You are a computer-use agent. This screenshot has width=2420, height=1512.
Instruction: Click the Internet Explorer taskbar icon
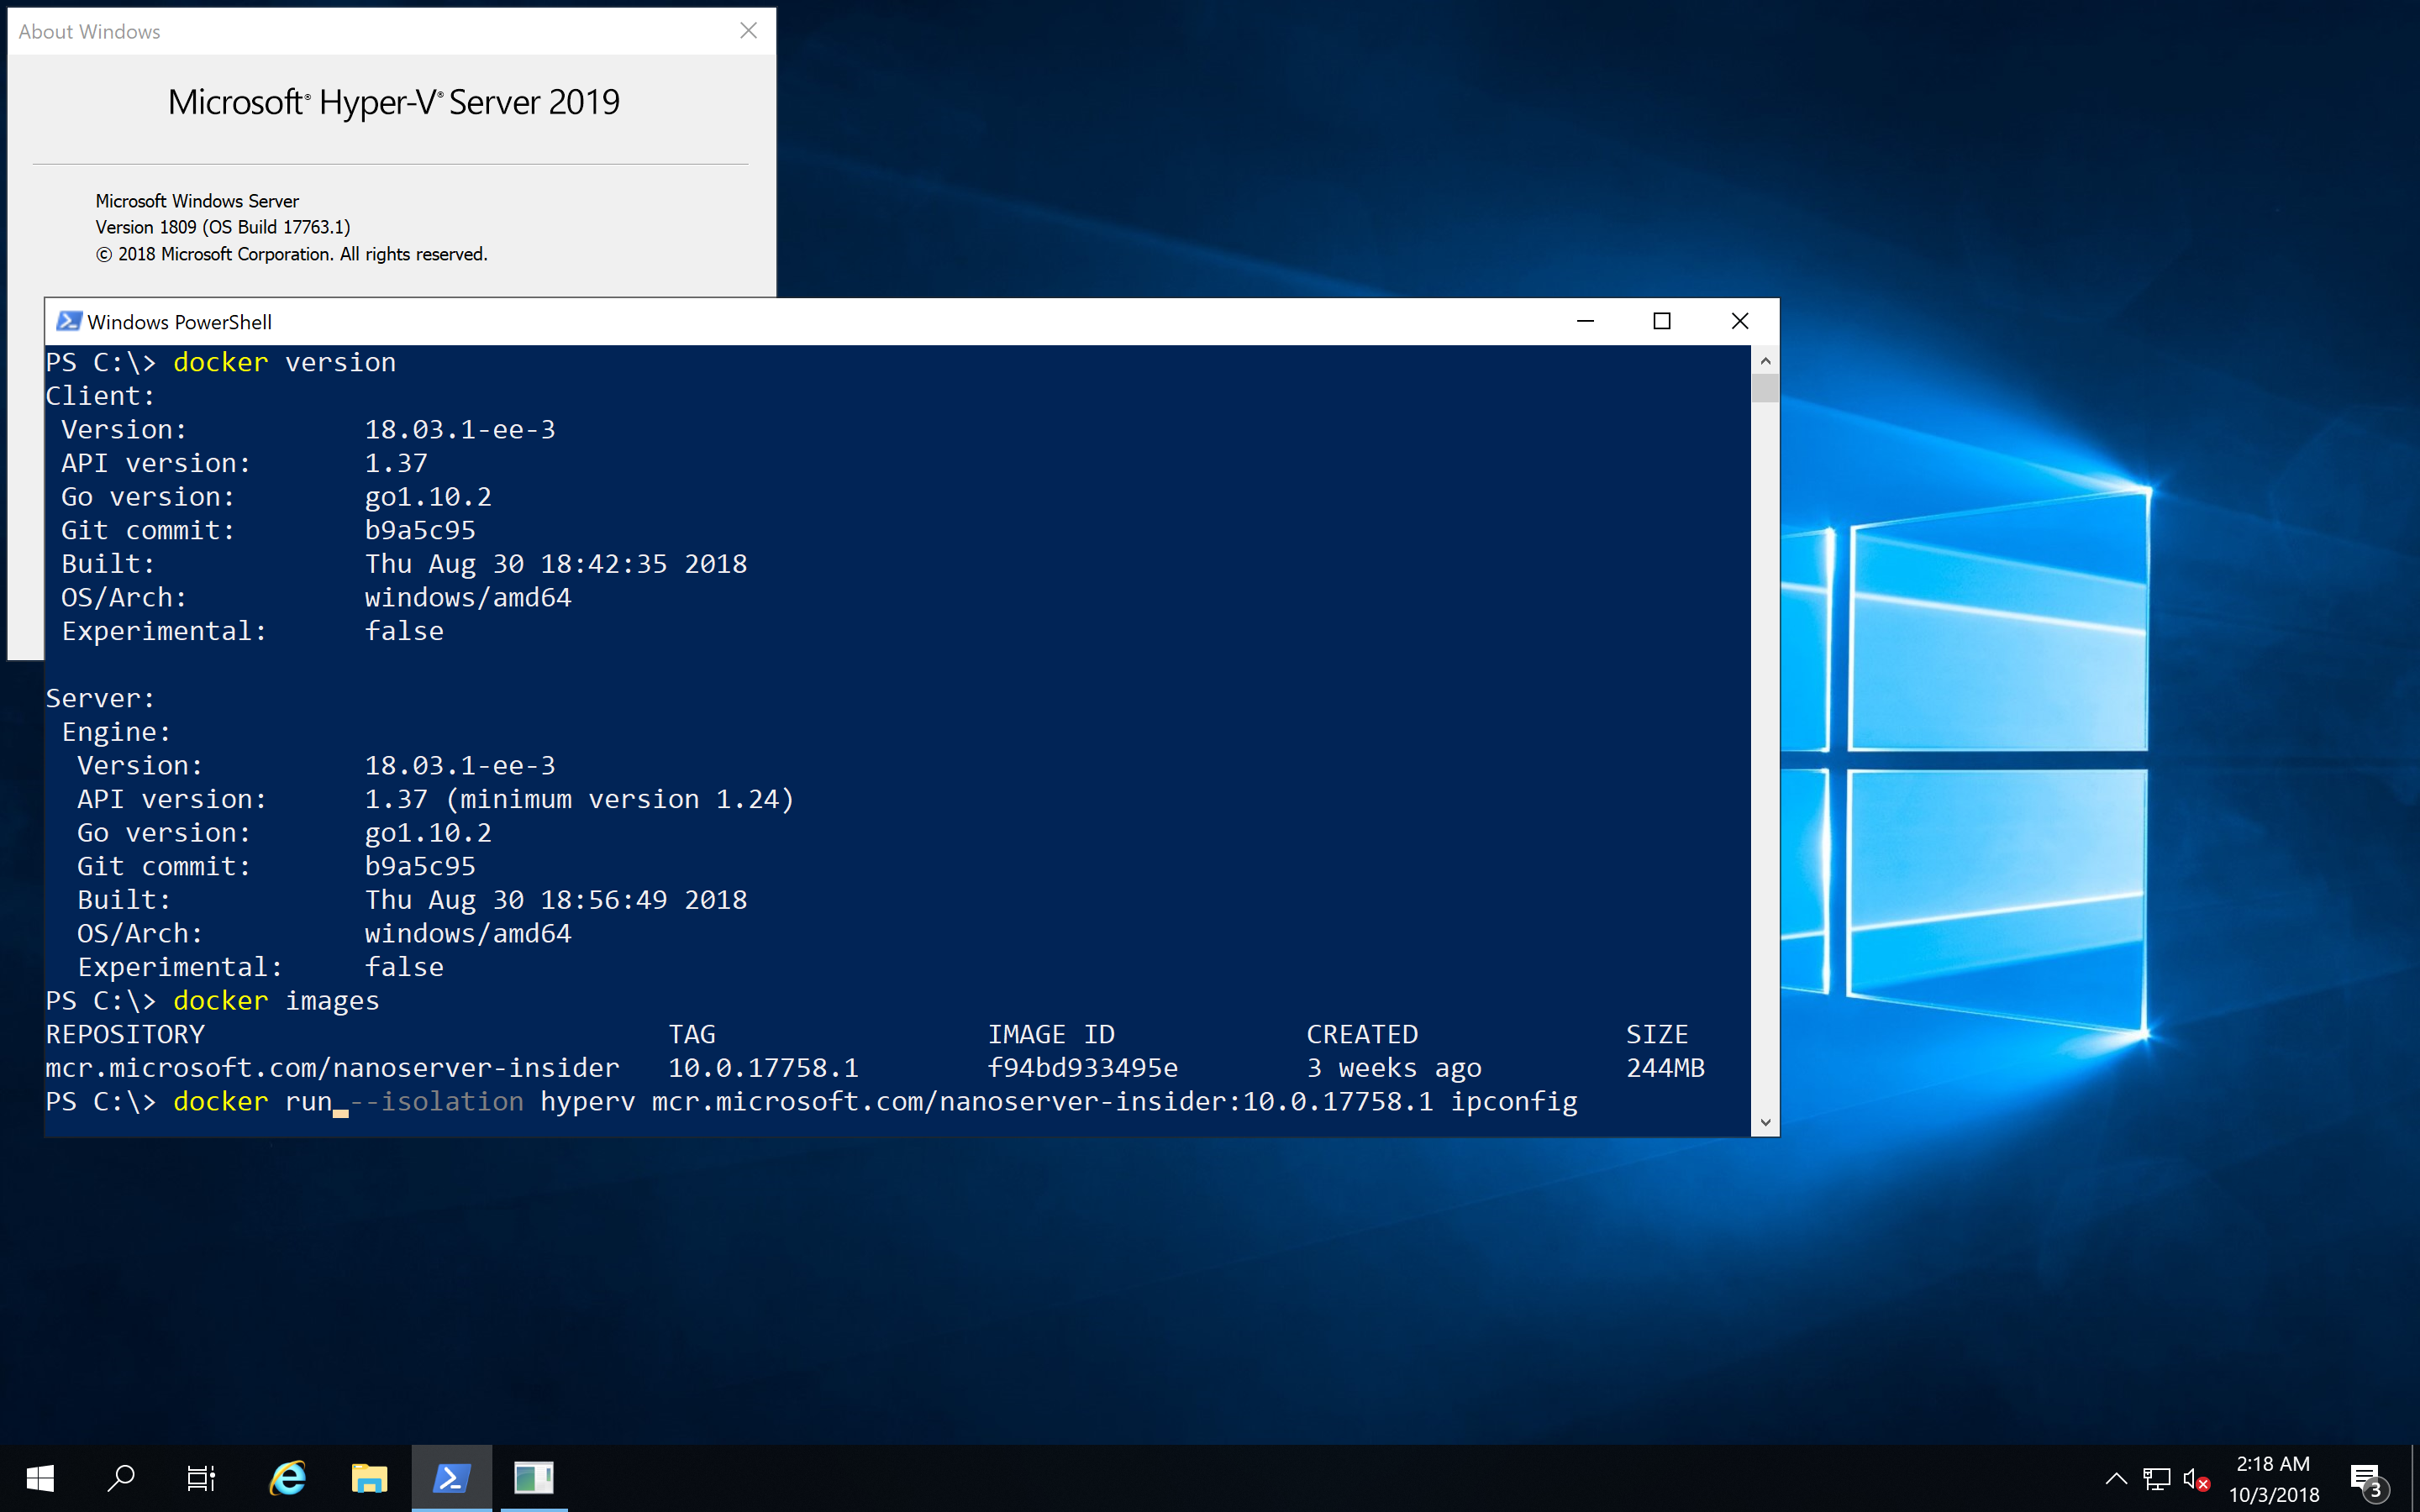284,1479
